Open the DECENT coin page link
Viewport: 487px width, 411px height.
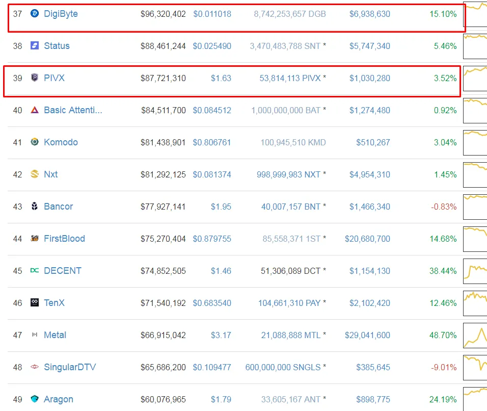[x=63, y=271]
